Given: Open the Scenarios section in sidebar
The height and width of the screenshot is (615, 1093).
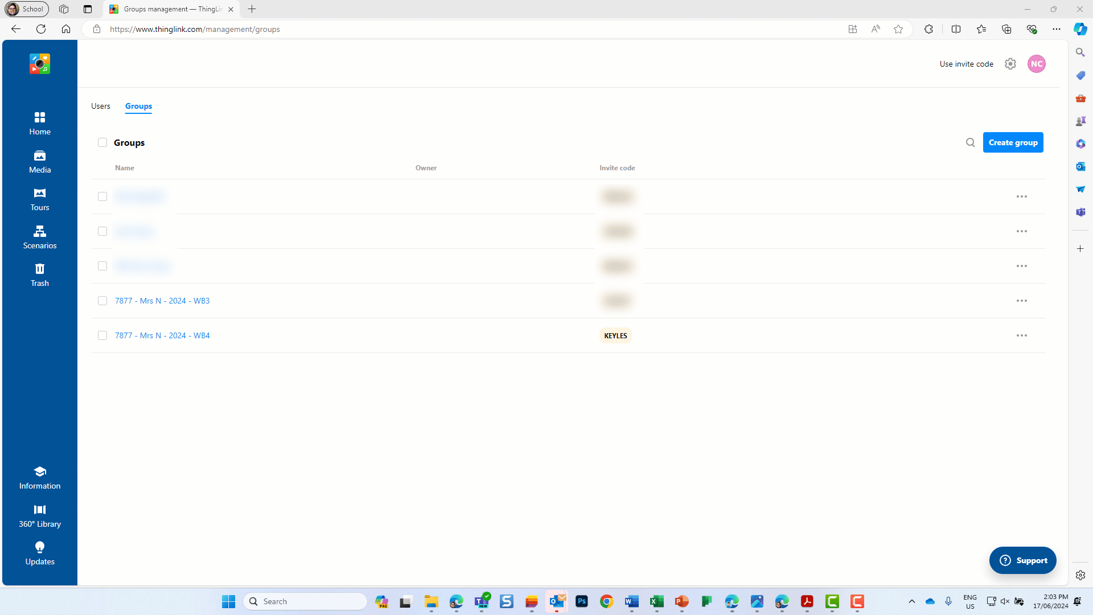Looking at the screenshot, I should pos(40,237).
